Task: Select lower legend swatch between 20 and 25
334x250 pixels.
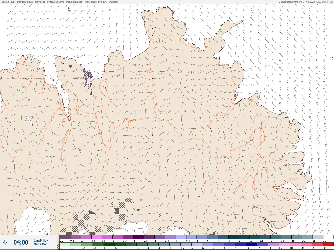Action: click(x=306, y=245)
